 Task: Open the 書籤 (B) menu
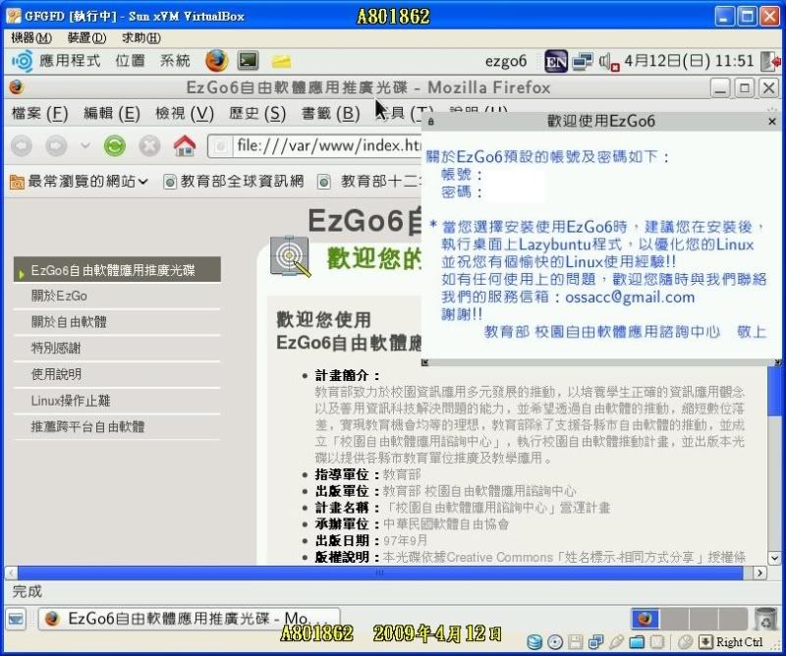[330, 113]
